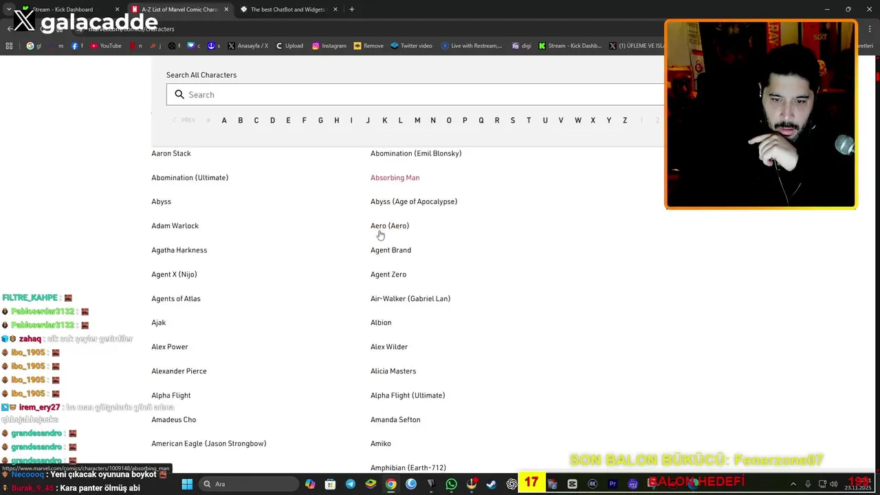Viewport: 880px width, 495px height.
Task: Filter characters by letter W
Action: (577, 120)
